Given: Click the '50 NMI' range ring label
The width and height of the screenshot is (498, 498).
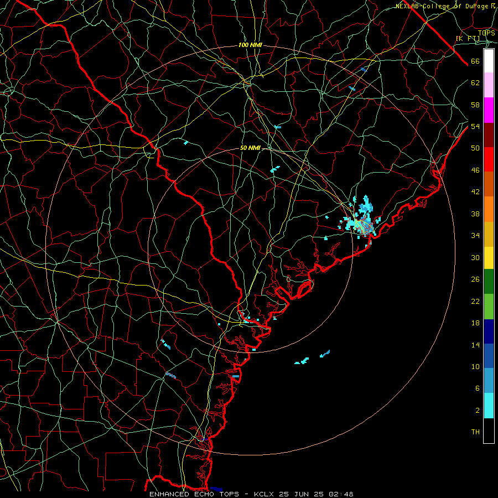Looking at the screenshot, I should coord(250,148).
